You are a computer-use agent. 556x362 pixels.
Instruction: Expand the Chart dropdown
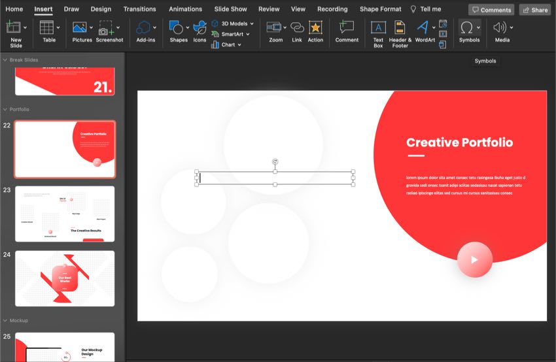point(239,44)
